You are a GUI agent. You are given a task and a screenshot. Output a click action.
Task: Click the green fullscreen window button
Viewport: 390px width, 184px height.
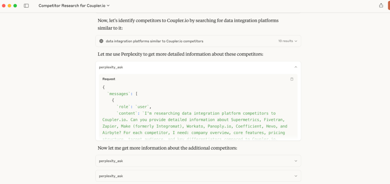15,5
